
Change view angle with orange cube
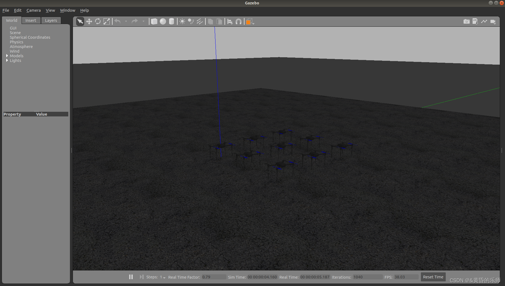tap(250, 22)
